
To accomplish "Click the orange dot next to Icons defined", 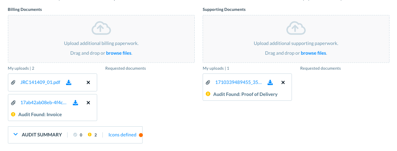I will 141,135.
